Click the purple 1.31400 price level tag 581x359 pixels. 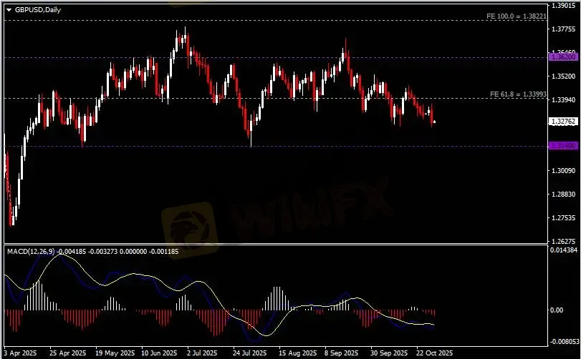(x=563, y=146)
